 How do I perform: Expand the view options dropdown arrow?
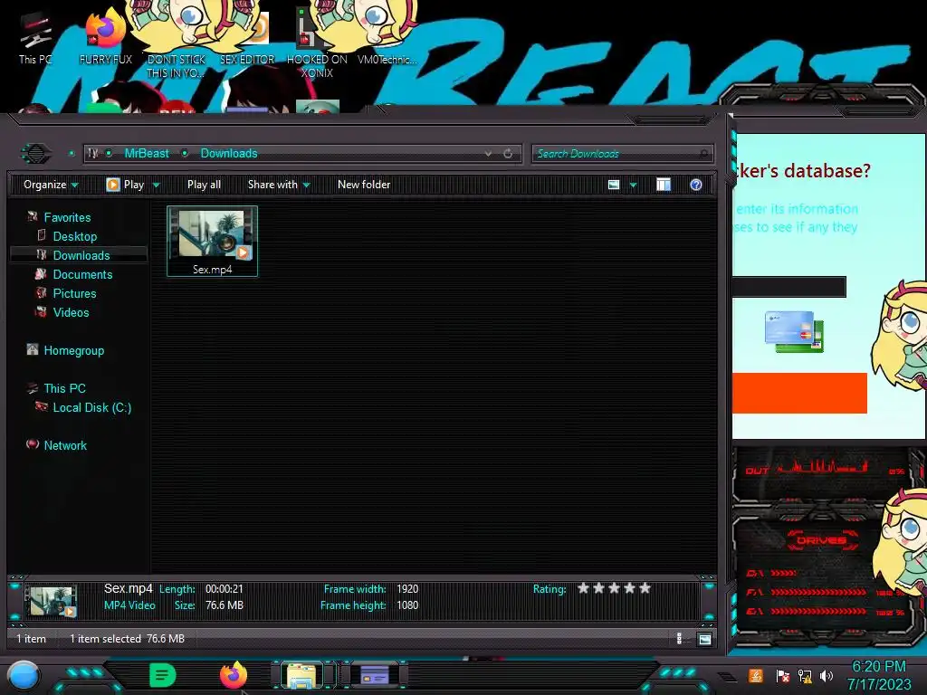tap(633, 185)
